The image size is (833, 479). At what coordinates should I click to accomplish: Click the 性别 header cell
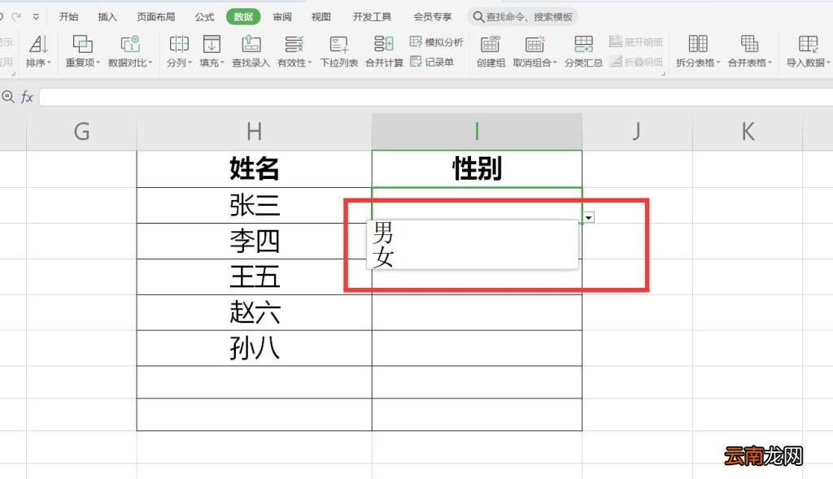[x=477, y=169]
